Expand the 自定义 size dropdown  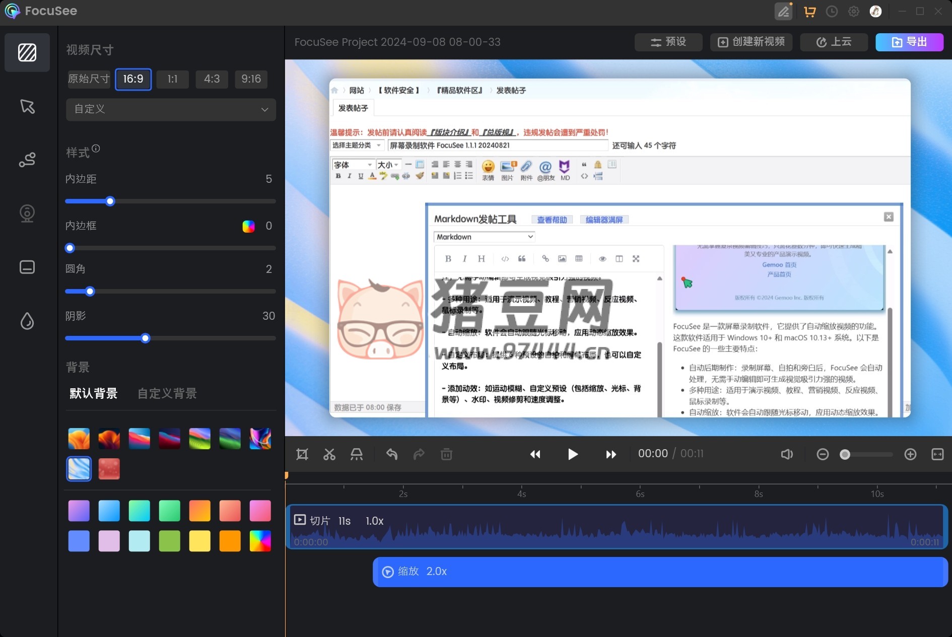click(x=171, y=109)
